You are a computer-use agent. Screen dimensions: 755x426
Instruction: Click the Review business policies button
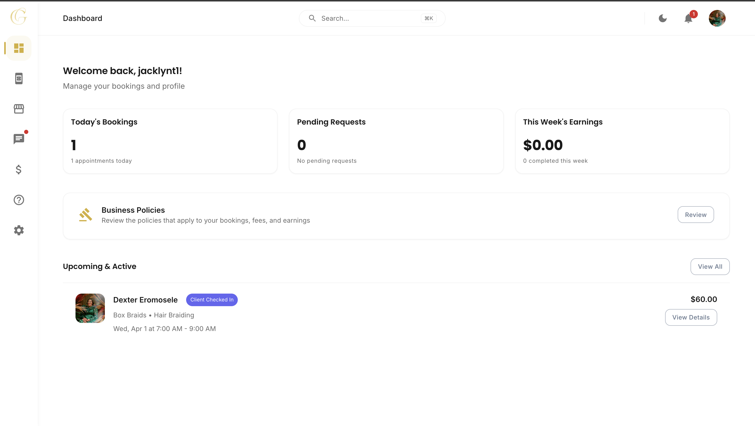tap(695, 215)
